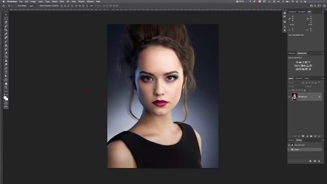Select the Clone Stamp tool

tap(6, 45)
